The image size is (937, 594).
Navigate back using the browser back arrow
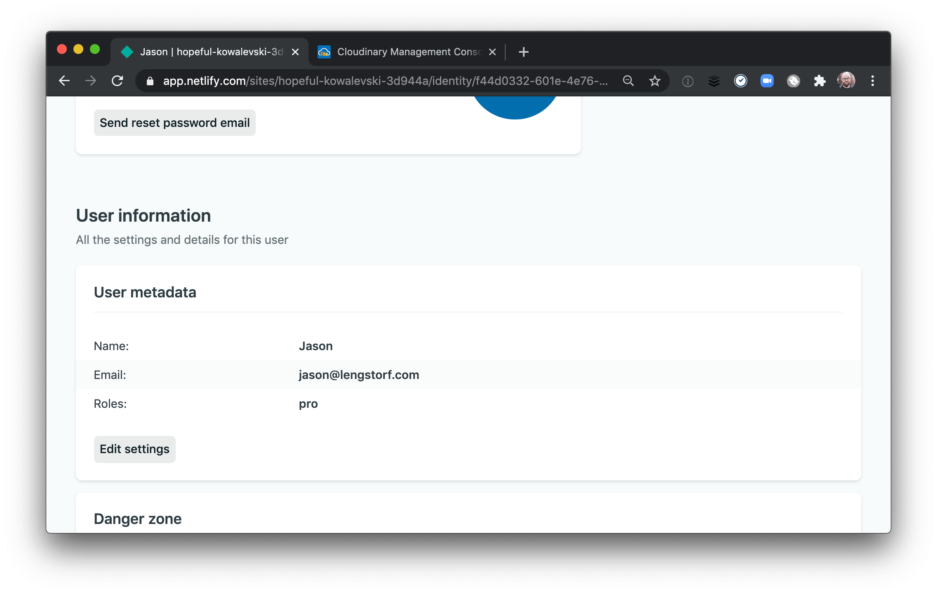point(64,81)
